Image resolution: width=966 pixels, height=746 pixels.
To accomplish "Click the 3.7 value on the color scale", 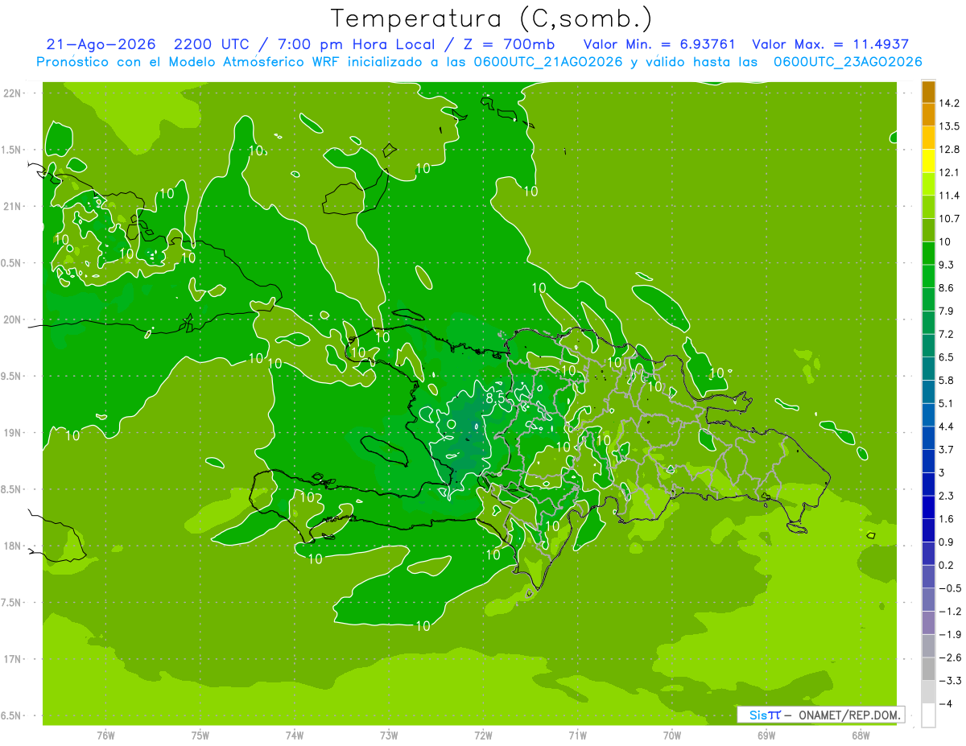I will 947,450.
